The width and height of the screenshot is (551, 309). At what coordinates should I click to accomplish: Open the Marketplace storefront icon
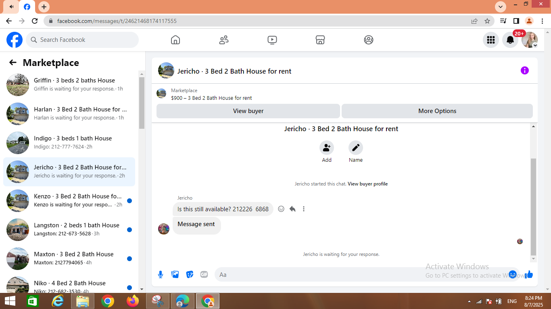coord(320,40)
